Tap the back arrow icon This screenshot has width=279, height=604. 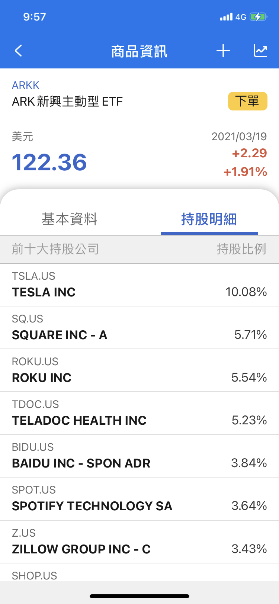pos(19,51)
